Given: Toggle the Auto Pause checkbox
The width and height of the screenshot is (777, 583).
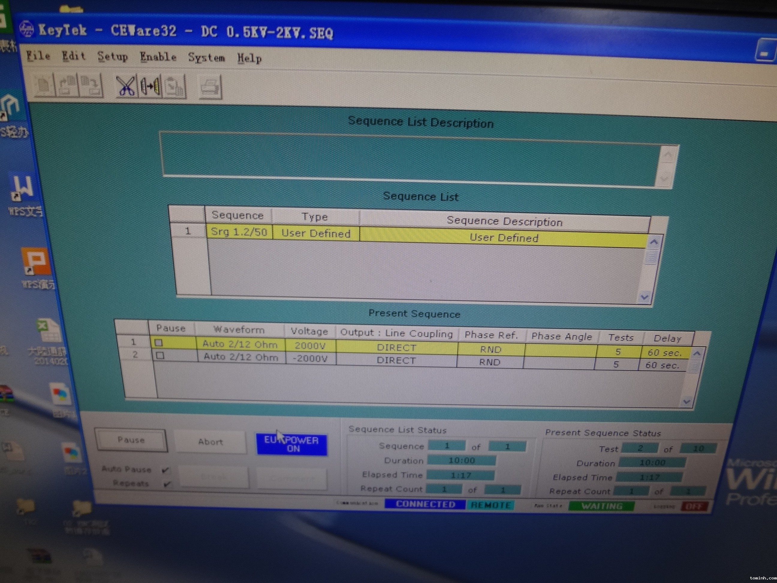Looking at the screenshot, I should click(165, 470).
